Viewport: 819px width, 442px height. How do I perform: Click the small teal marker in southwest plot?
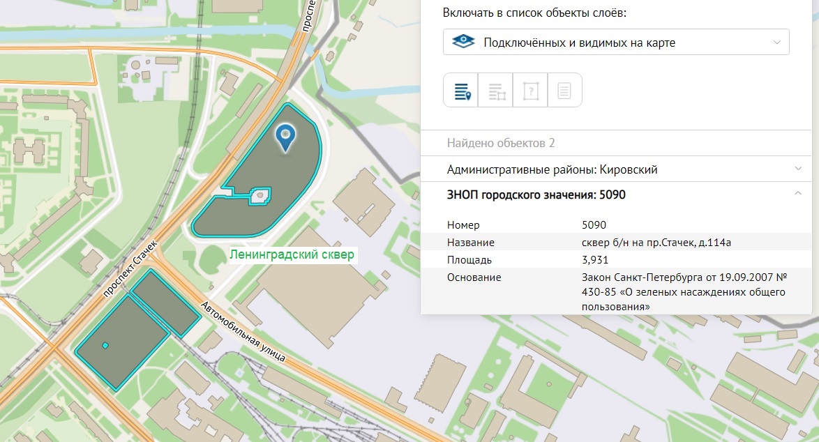(105, 345)
